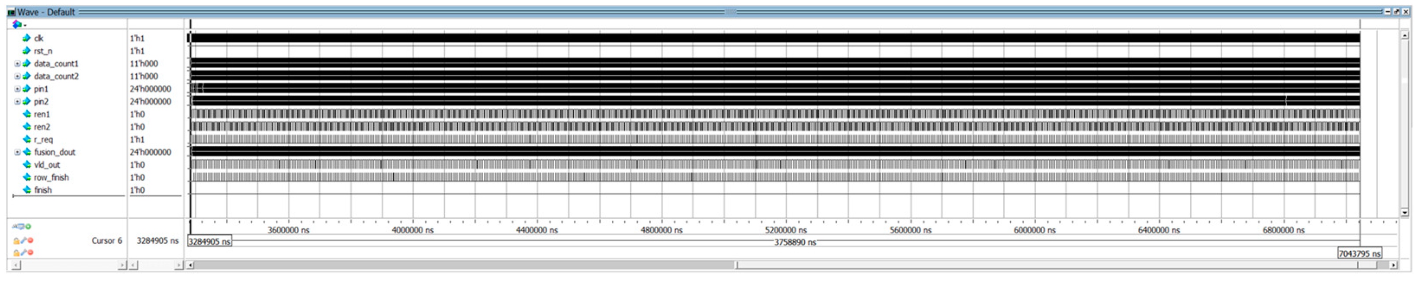Select the rst_n value 1'h1
Screen dimensions: 1420x281
click(137, 51)
